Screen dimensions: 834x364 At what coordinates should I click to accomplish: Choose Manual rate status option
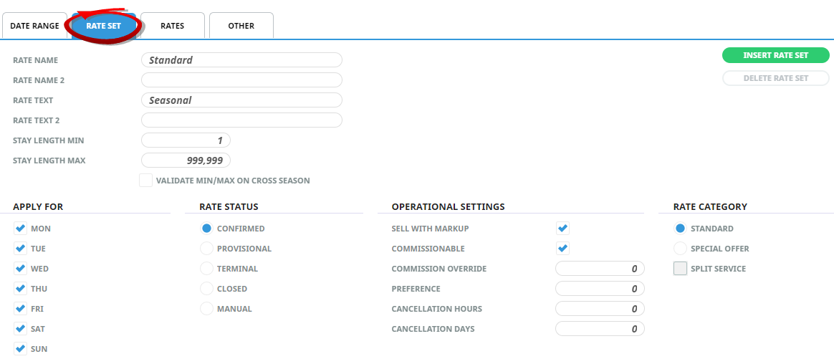tap(206, 309)
